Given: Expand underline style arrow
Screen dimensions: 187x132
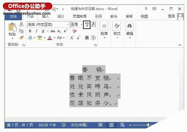Looking at the screenshot, I should click(48, 31).
